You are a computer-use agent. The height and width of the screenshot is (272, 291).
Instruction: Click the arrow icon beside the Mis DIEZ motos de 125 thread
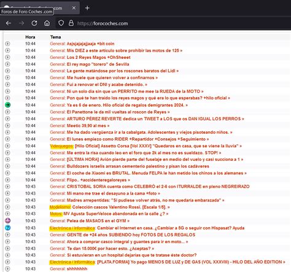[7, 50]
